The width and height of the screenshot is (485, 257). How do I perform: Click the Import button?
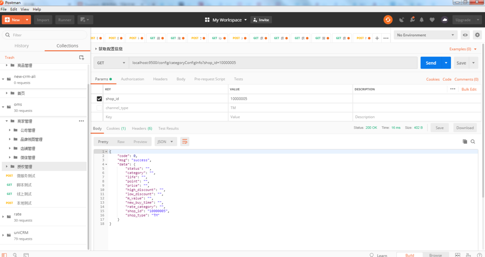coord(43,20)
